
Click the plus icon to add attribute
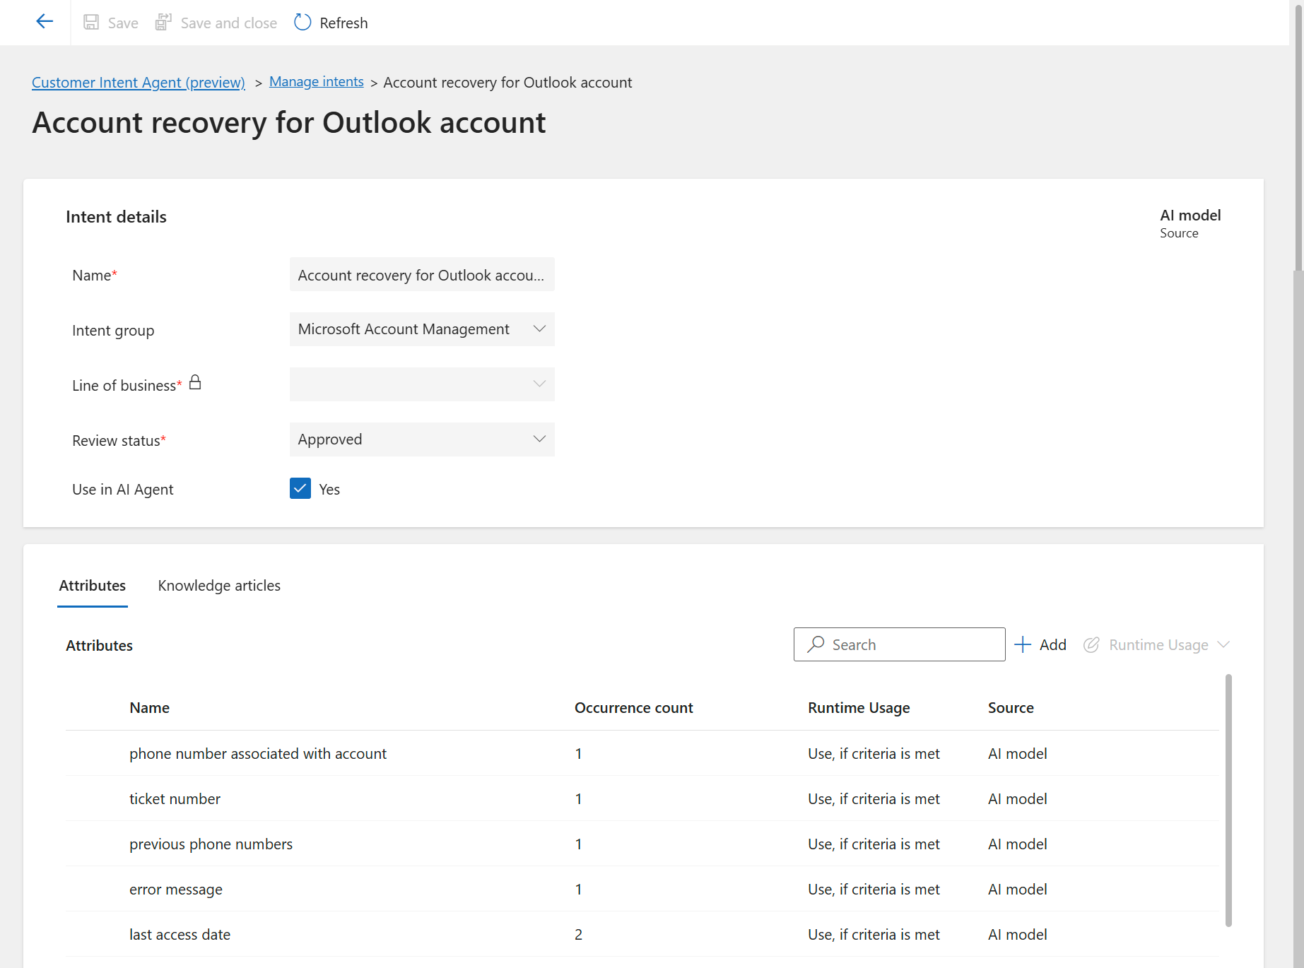coord(1022,644)
